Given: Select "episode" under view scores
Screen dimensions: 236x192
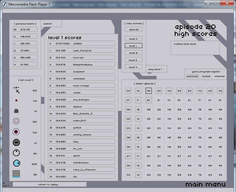Looking at the screenshot, I should (133, 29).
